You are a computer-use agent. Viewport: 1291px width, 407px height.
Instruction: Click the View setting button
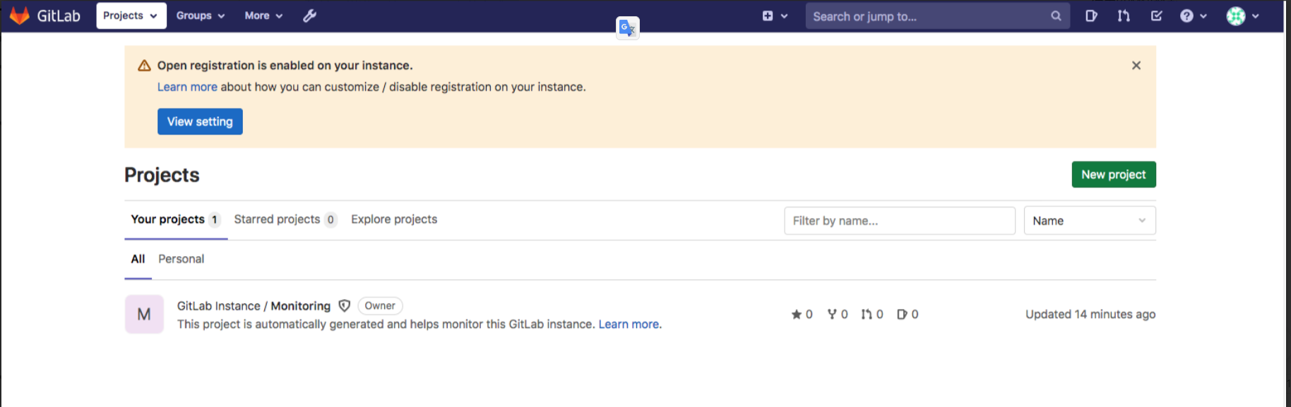[x=200, y=121]
